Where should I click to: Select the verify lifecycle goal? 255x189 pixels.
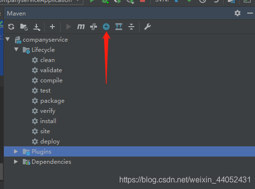coord(48,111)
